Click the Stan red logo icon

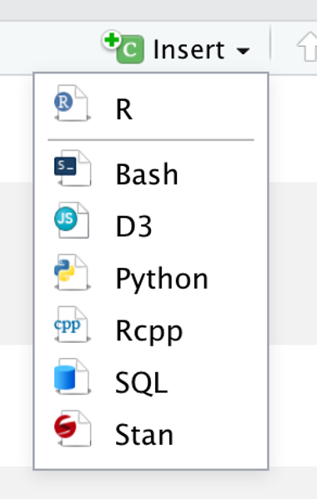click(x=73, y=429)
